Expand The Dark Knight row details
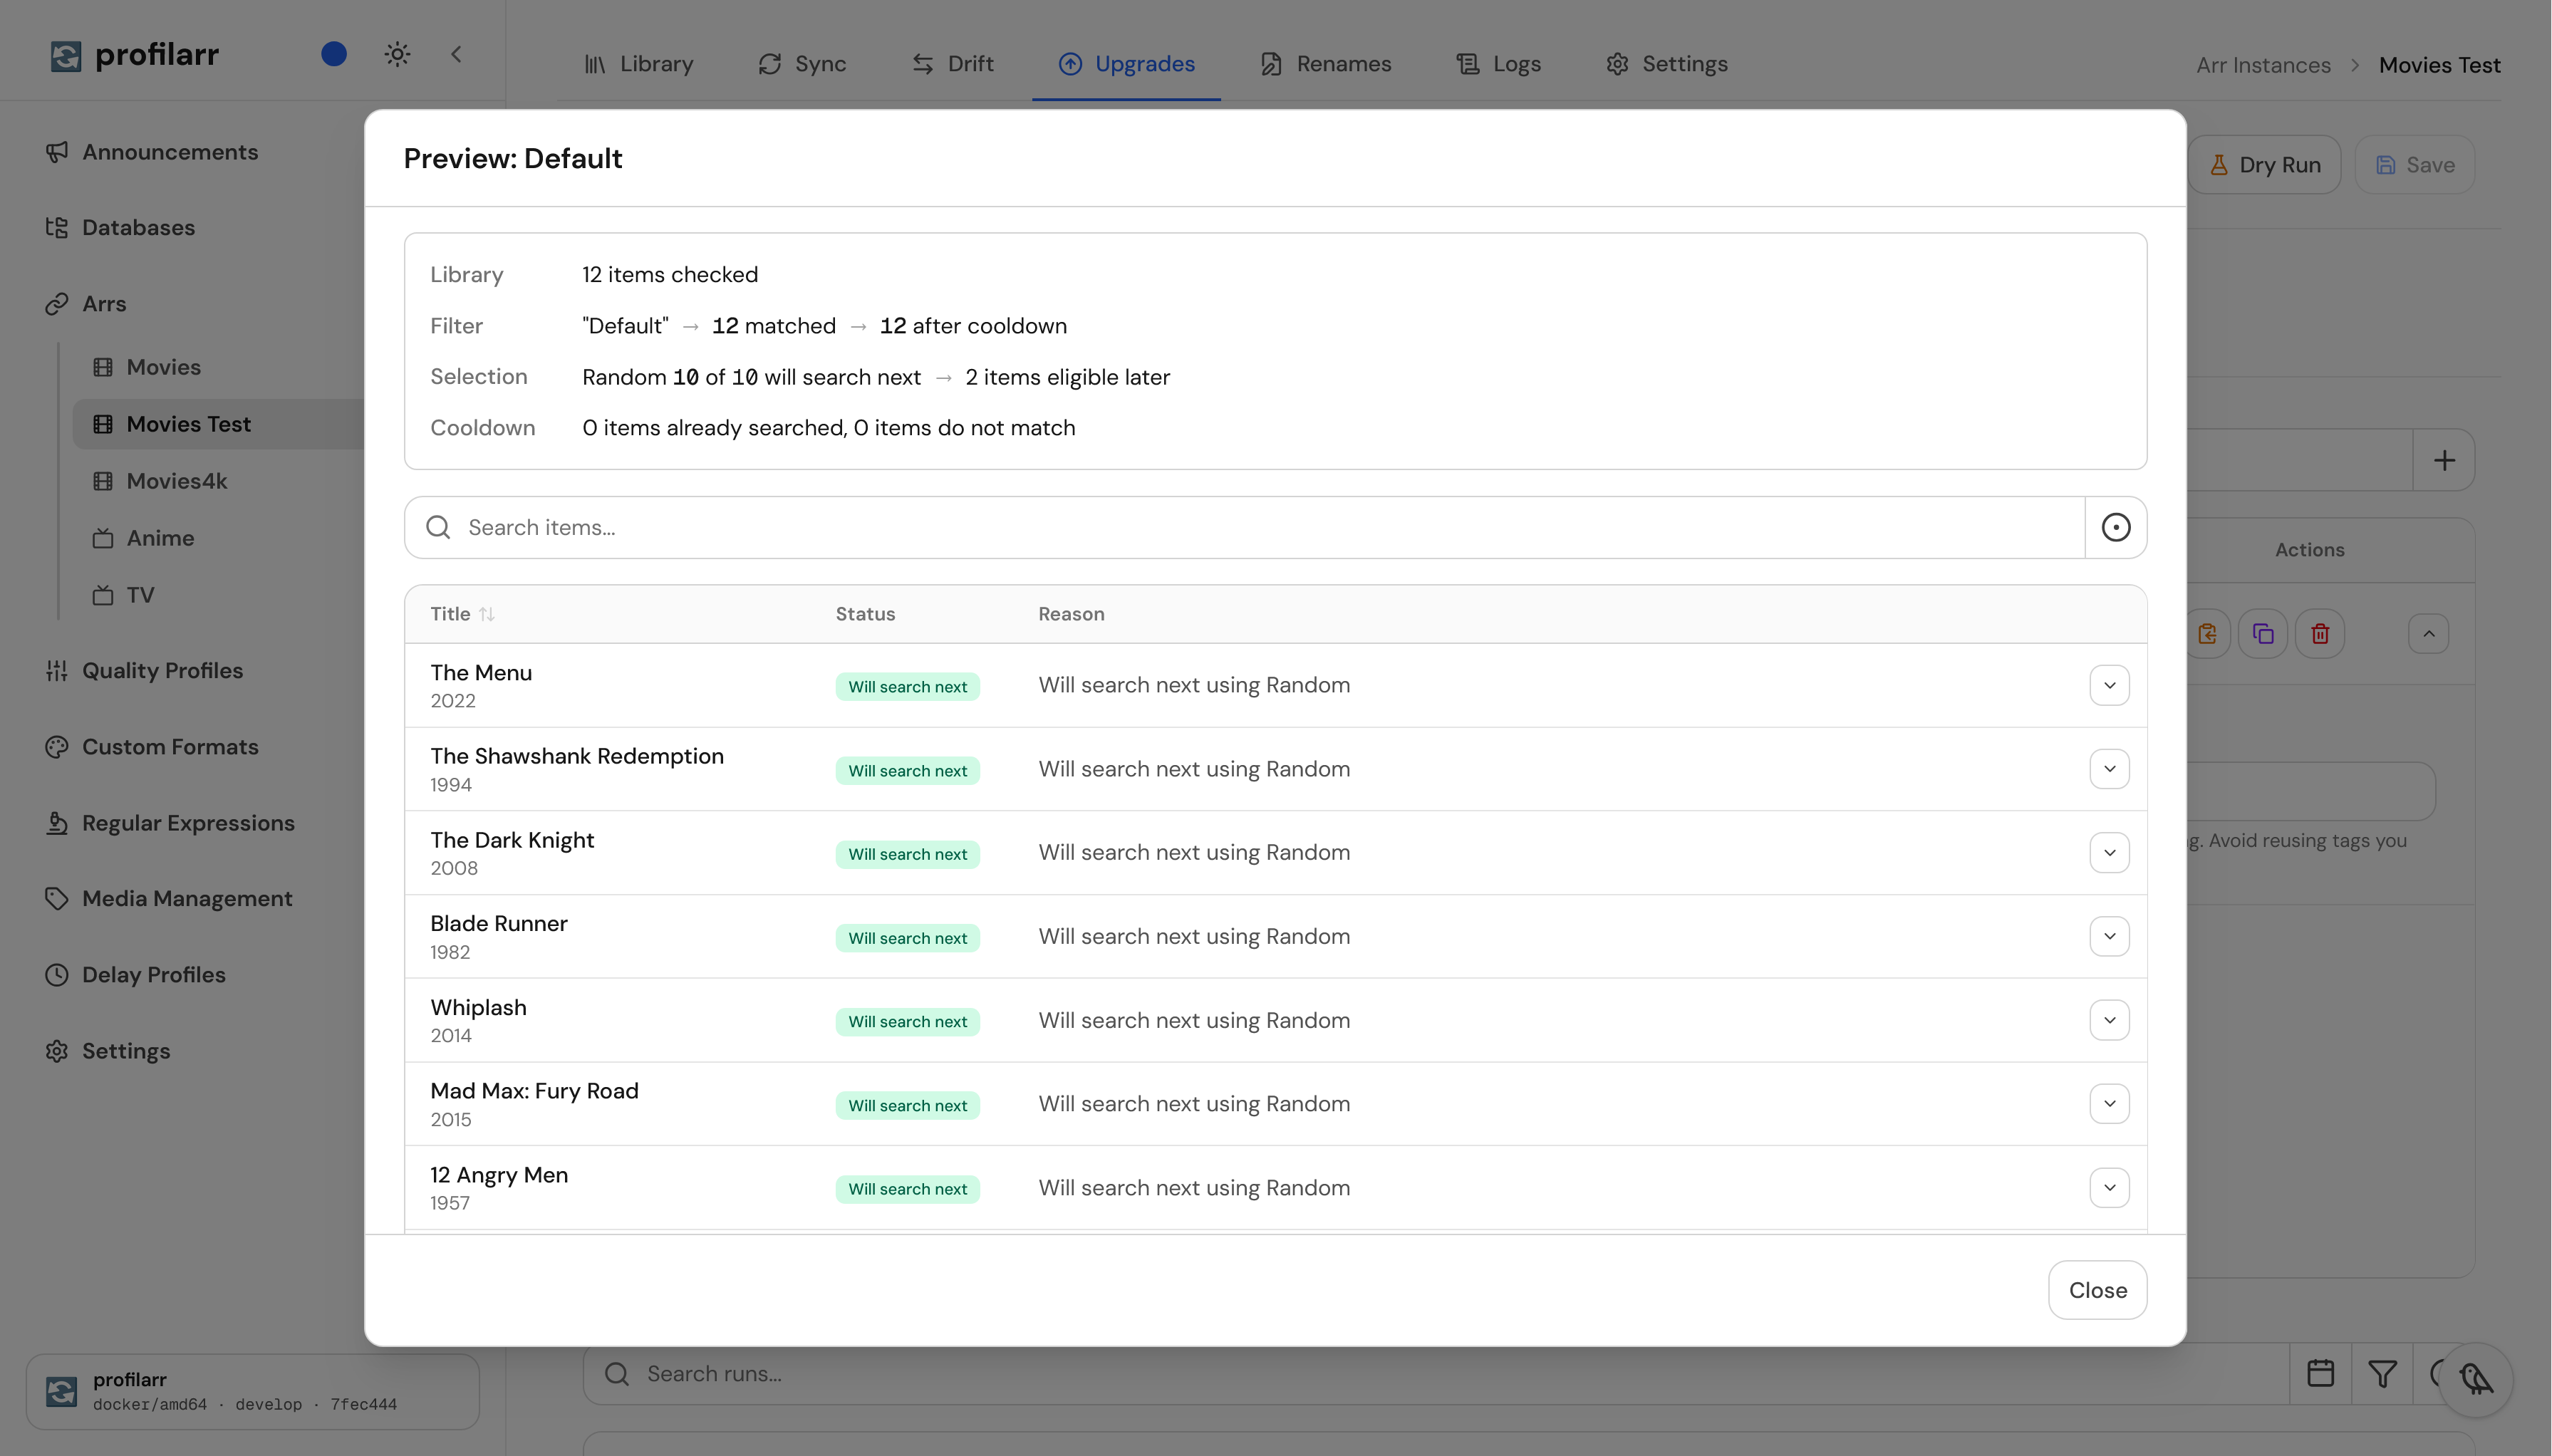The image size is (2552, 1456). 2109,853
